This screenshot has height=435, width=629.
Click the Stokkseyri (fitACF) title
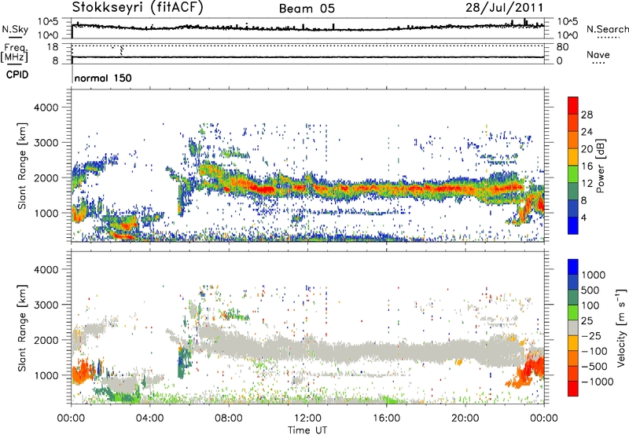coord(138,8)
